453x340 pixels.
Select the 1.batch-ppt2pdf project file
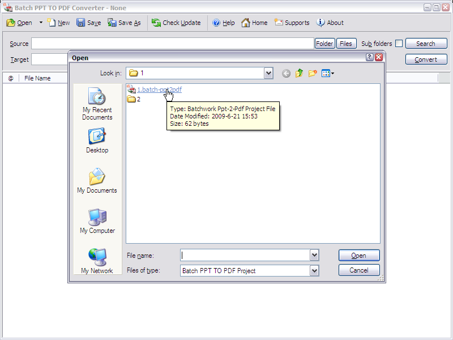(x=155, y=90)
